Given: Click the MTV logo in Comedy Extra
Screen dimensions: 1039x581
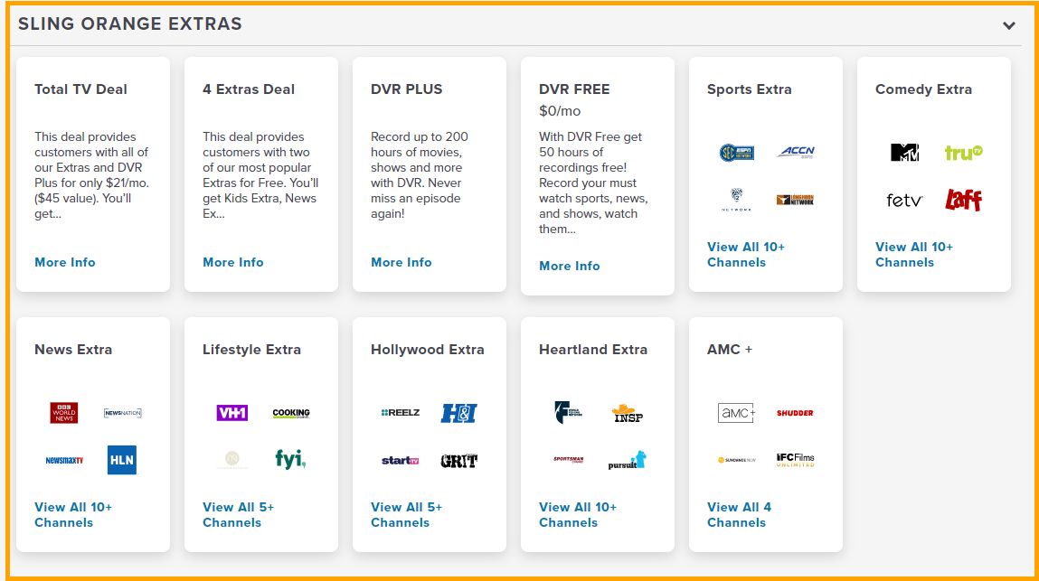Looking at the screenshot, I should pos(904,153).
